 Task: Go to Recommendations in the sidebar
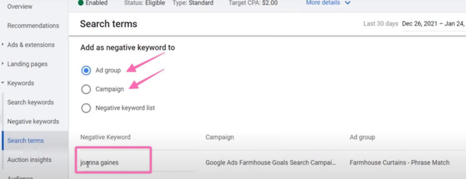tap(33, 26)
